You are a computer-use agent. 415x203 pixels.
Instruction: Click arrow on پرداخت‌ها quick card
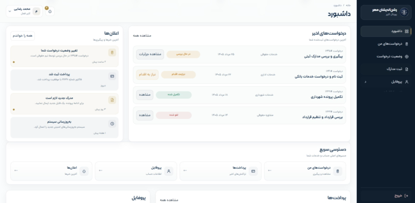(185, 171)
